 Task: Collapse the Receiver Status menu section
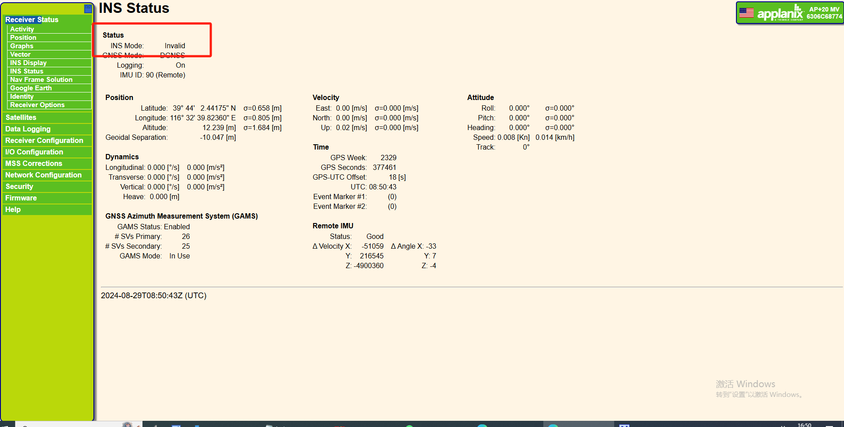(x=32, y=19)
